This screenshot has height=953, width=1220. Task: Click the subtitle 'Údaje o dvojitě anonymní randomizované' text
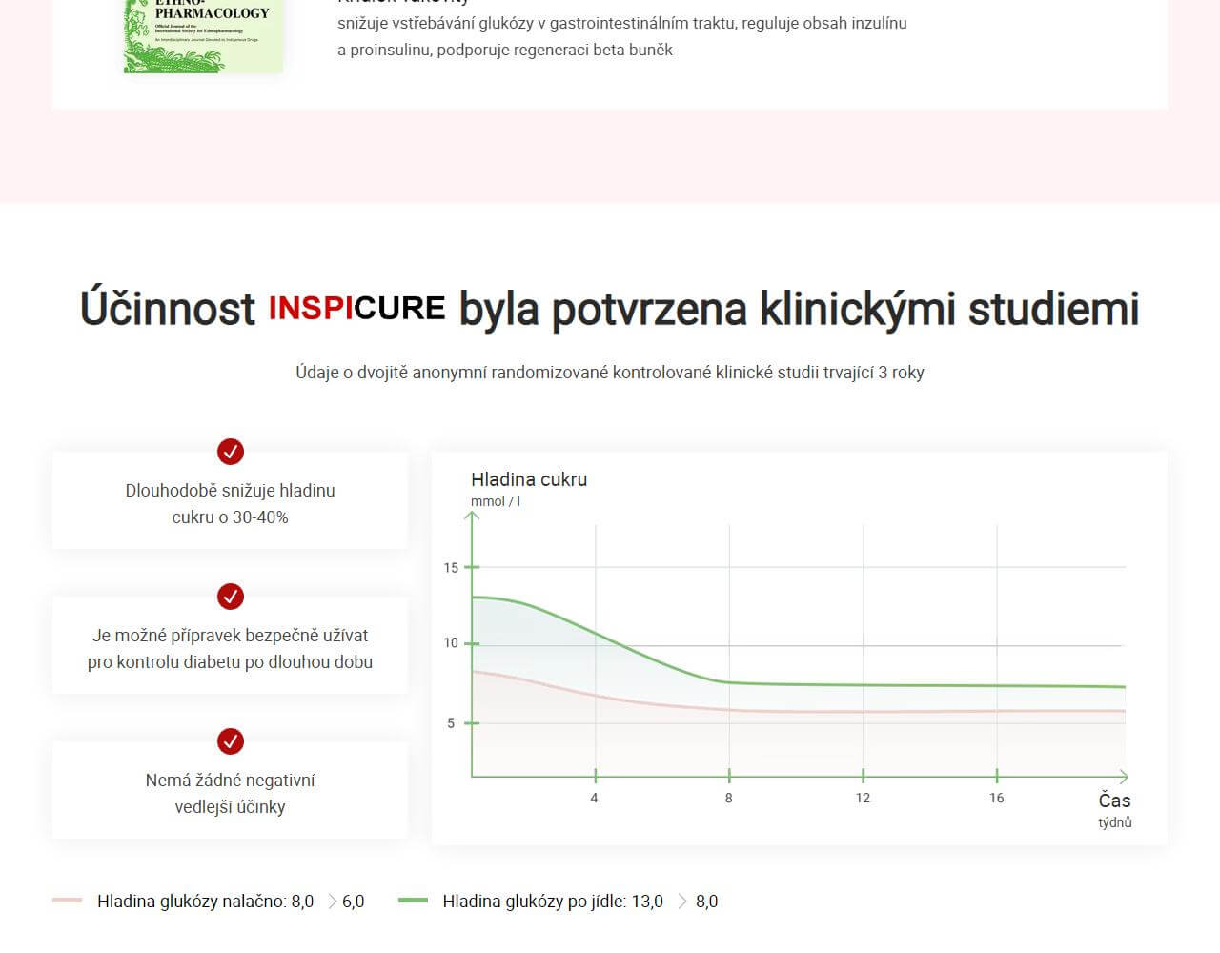[x=610, y=373]
